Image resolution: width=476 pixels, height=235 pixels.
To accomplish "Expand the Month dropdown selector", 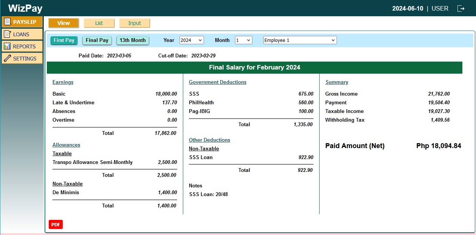I will (x=243, y=40).
